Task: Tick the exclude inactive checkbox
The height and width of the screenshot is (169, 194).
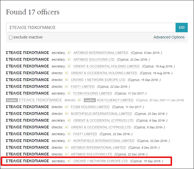Action: (11, 37)
